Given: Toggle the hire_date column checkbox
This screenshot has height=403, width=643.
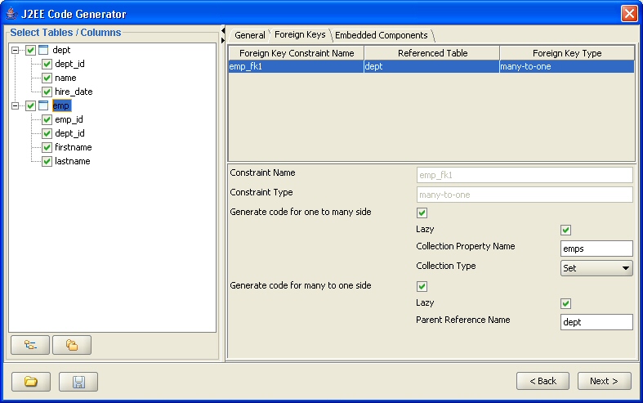Looking at the screenshot, I should (x=47, y=92).
